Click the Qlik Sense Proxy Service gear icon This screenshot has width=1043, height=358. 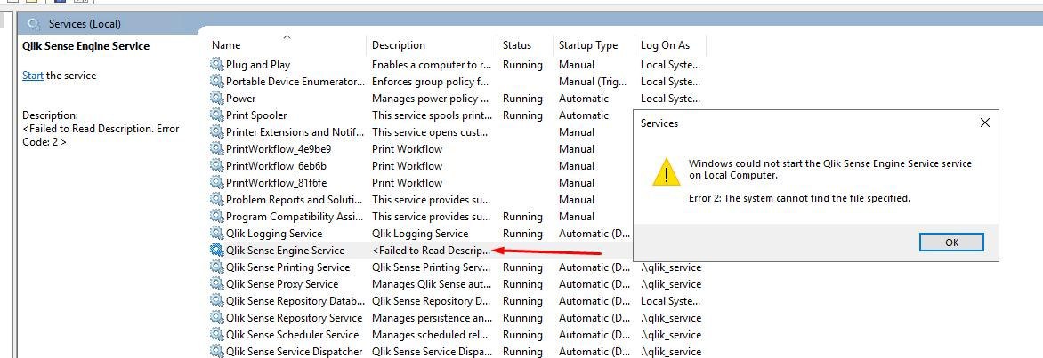(217, 283)
